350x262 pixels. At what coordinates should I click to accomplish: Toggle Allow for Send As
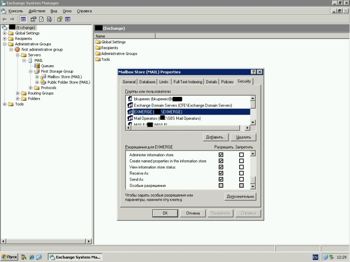coord(221,179)
